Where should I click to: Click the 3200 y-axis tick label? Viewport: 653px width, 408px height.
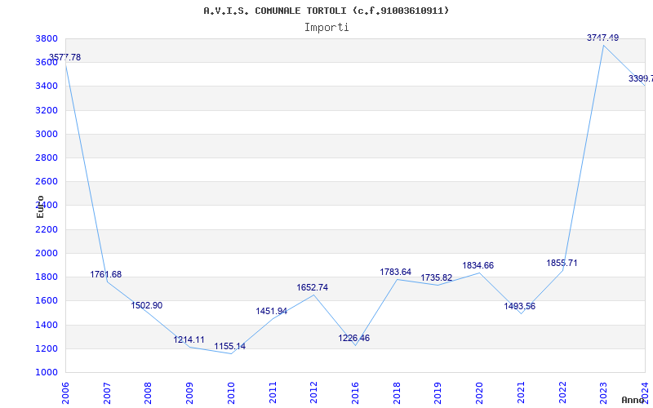47,110
